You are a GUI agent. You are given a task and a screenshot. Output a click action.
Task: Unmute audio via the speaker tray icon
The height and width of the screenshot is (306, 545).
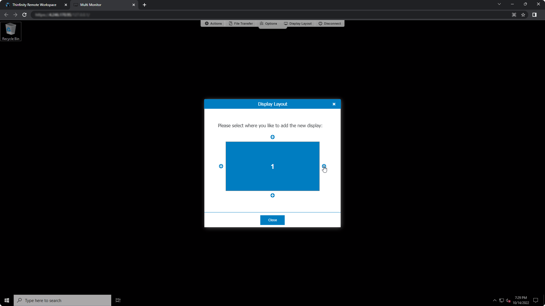[508, 300]
